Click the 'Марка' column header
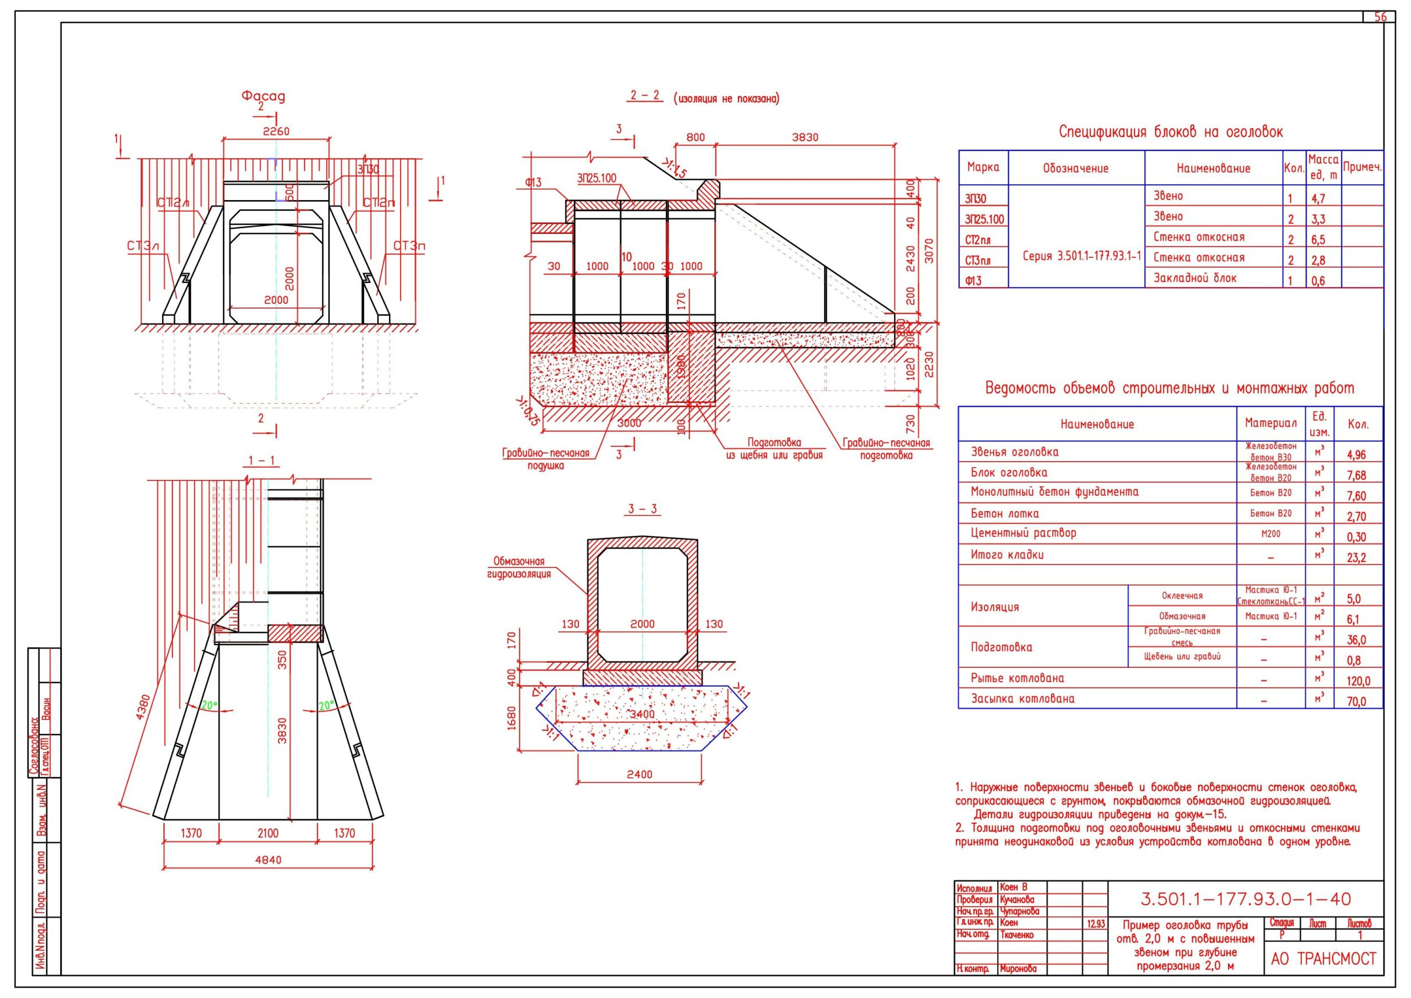Image resolution: width=1411 pixels, height=998 pixels. 983,167
